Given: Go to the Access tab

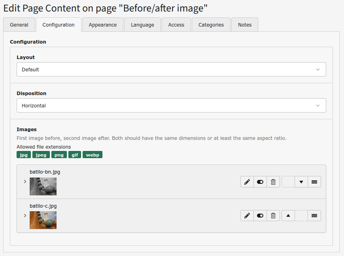Looking at the screenshot, I should [x=176, y=25].
